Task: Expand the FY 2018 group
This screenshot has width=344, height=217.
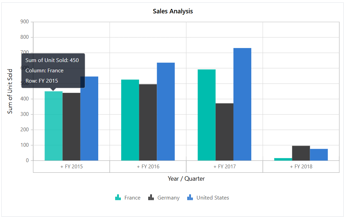Action: click(x=301, y=166)
